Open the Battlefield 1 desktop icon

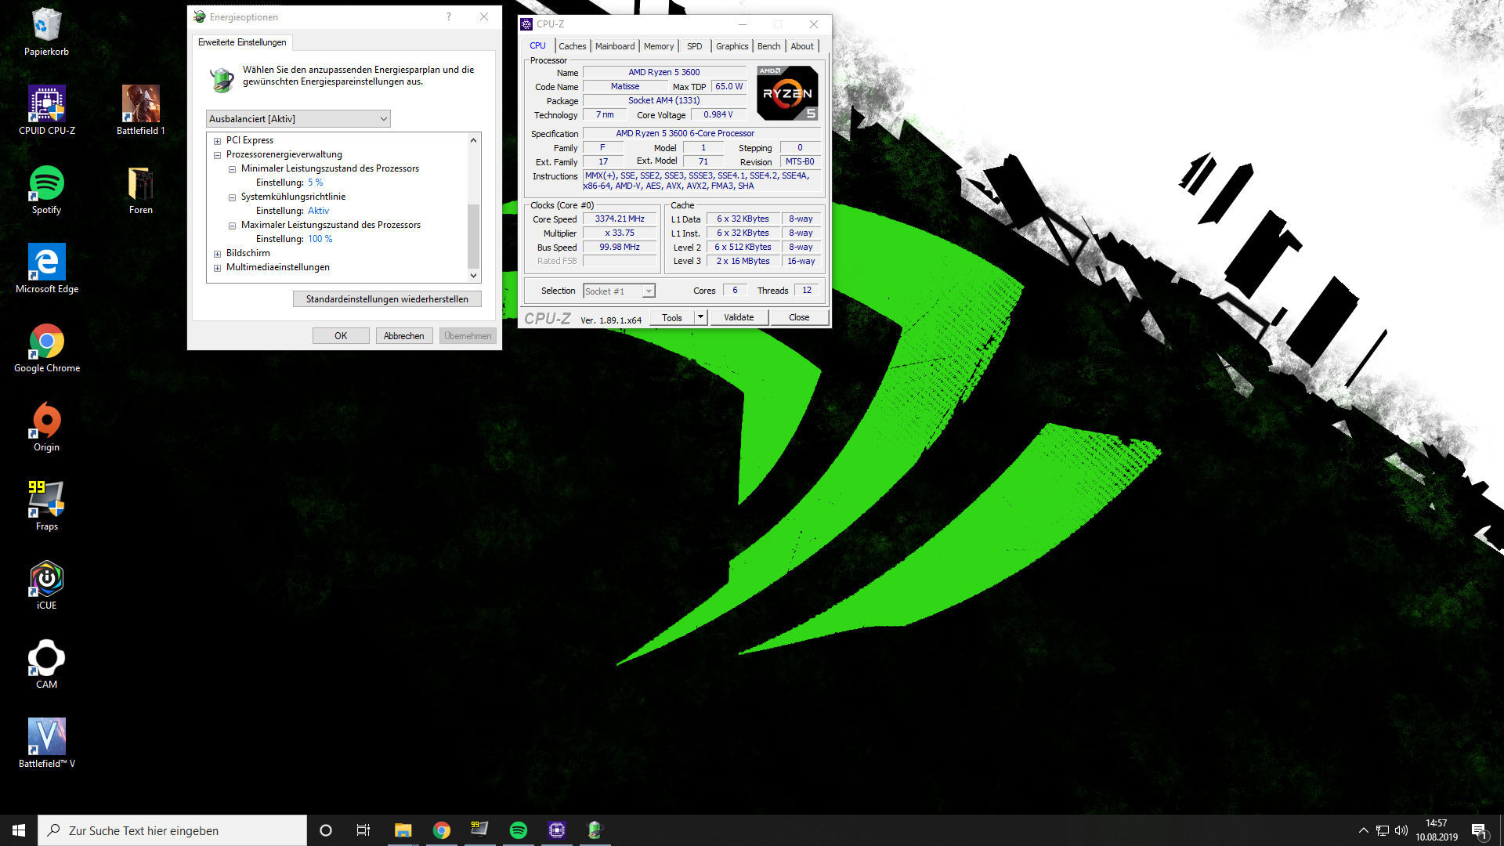click(x=141, y=110)
